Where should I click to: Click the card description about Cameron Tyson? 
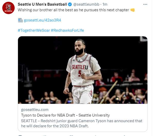pos(81,123)
